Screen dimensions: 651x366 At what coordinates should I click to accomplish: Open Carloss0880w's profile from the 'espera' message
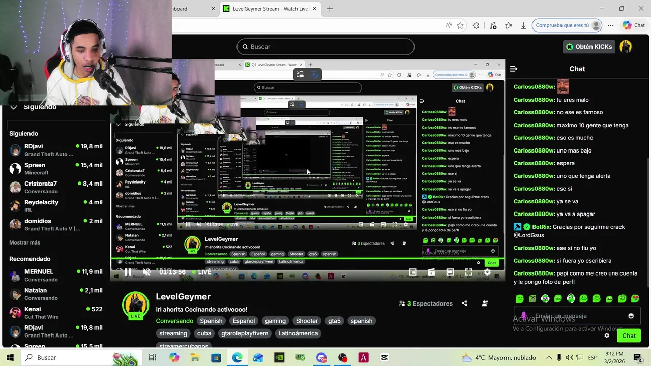click(534, 163)
